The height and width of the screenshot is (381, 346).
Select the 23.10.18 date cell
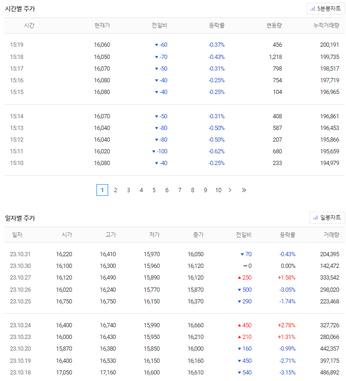[20, 372]
